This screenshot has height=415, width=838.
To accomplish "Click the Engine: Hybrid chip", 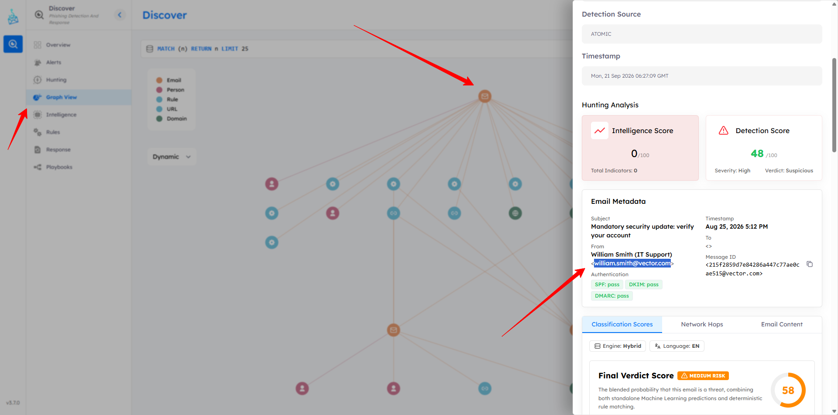I will tap(618, 346).
